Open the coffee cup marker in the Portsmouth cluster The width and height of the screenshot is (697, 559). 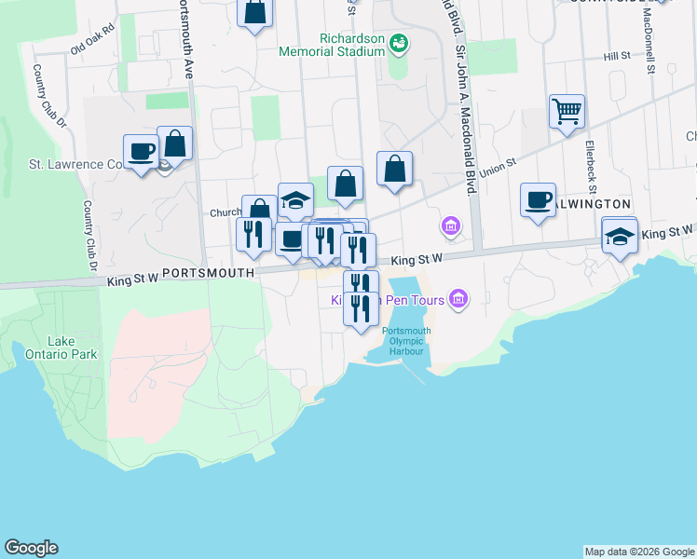click(290, 240)
